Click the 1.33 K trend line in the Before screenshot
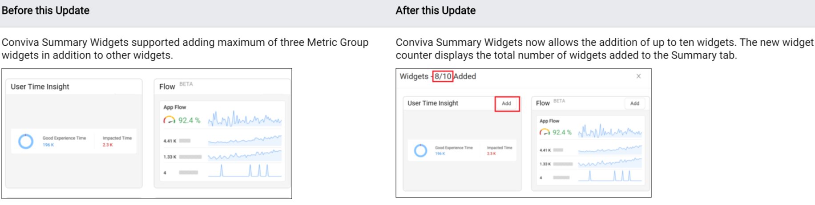This screenshot has width=815, height=205. pyautogui.click(x=245, y=156)
